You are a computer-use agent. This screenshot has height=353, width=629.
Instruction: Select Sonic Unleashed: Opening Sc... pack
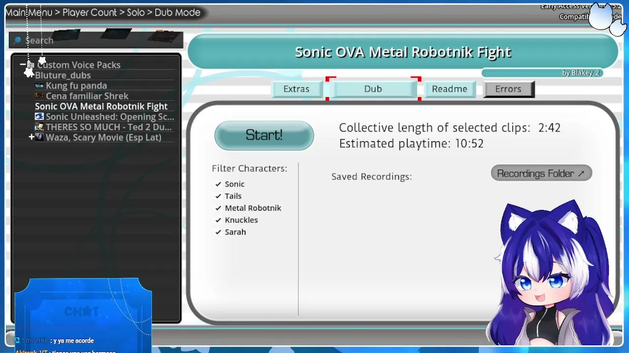(x=110, y=117)
